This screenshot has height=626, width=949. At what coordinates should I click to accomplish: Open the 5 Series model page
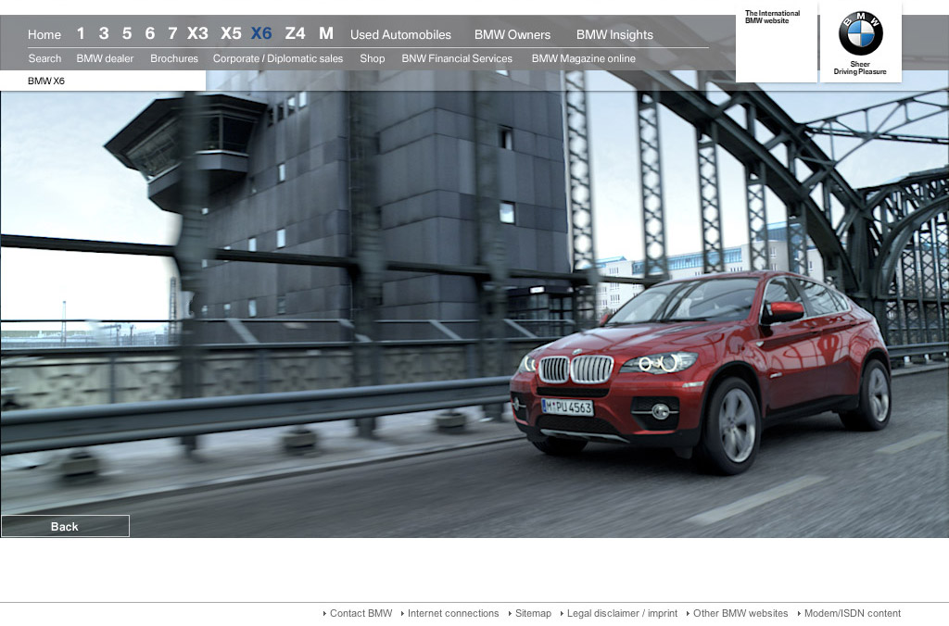pos(126,33)
